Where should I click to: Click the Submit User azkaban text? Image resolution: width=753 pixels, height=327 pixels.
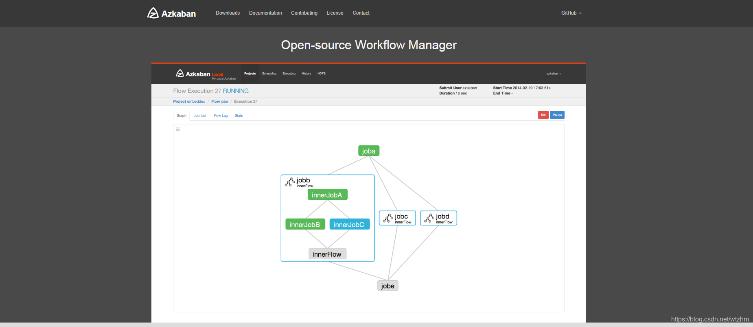(458, 88)
